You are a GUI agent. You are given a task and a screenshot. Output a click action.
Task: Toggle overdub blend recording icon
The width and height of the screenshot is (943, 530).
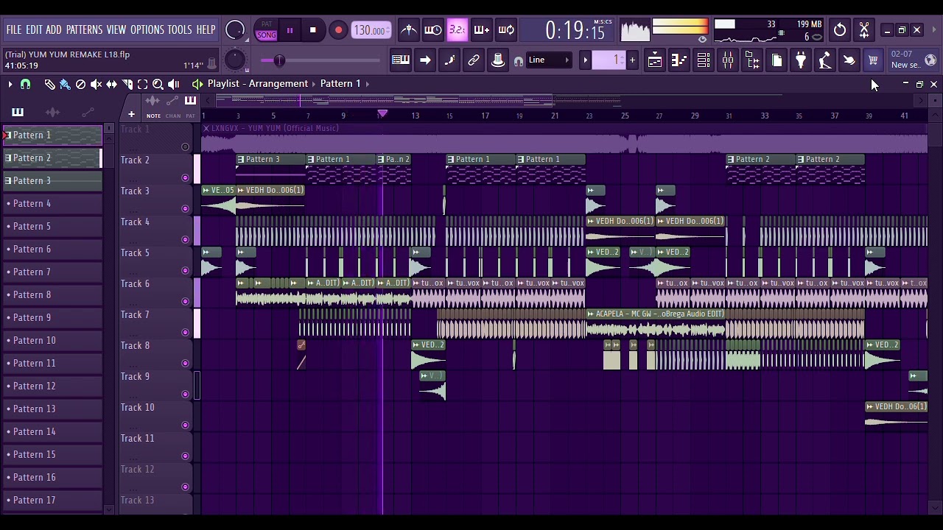point(481,30)
